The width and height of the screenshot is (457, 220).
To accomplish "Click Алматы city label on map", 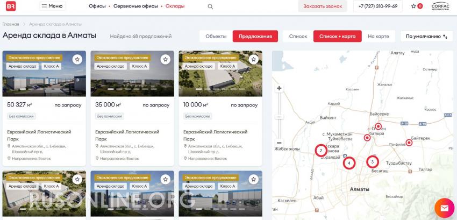I will (x=359, y=189).
